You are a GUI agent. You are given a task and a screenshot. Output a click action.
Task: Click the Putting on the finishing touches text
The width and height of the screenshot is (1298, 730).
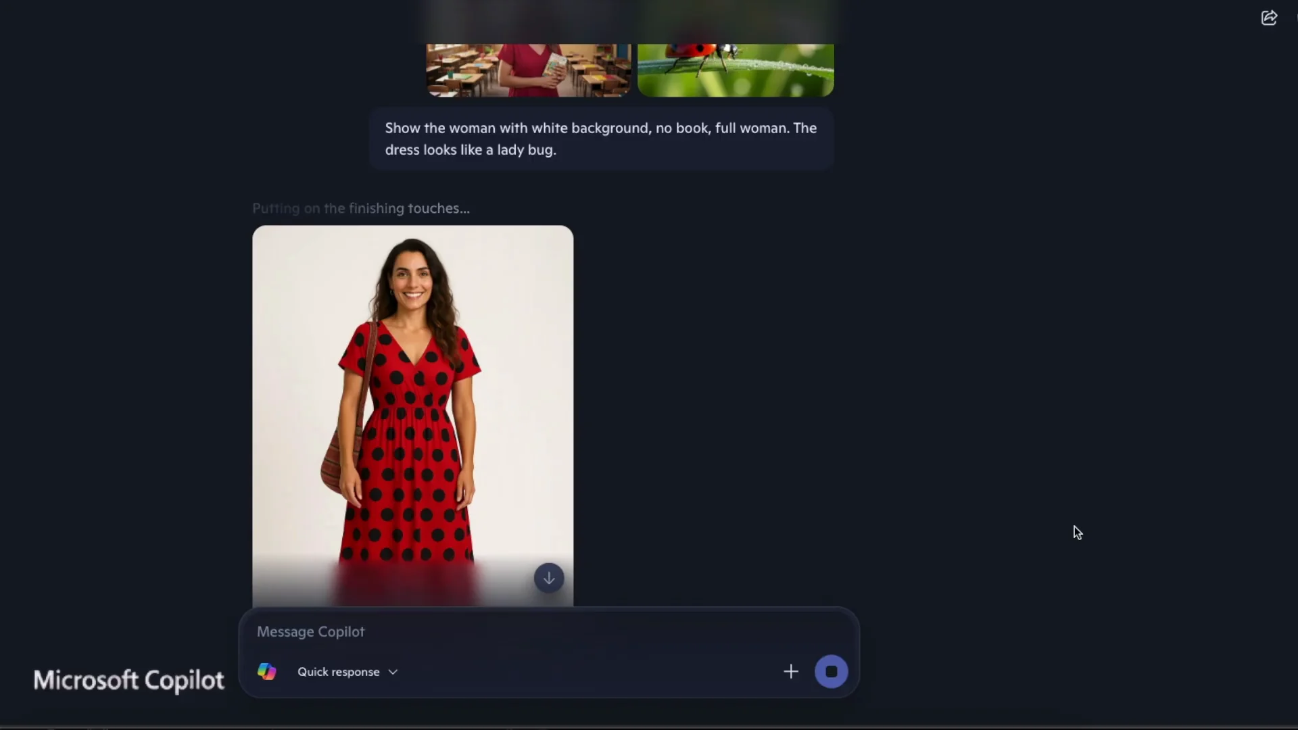361,208
